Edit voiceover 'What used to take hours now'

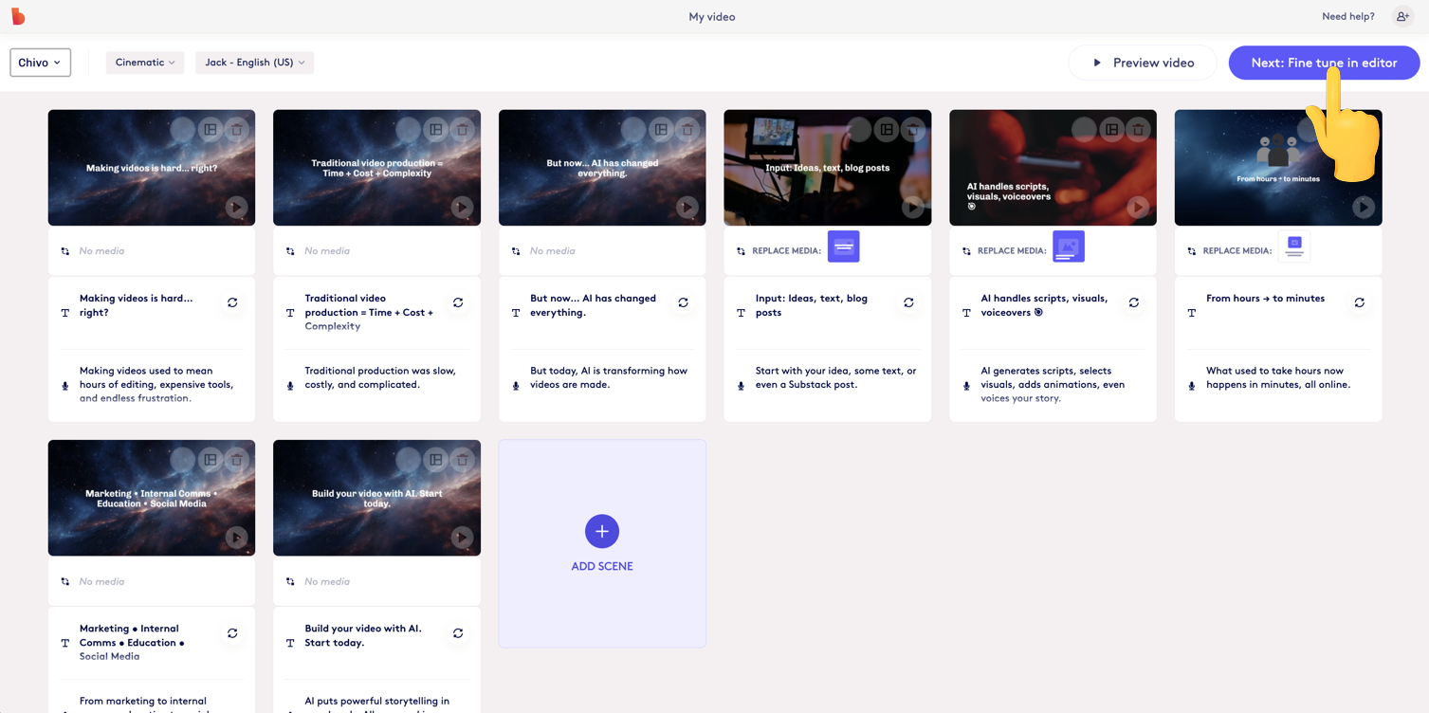[1278, 377]
